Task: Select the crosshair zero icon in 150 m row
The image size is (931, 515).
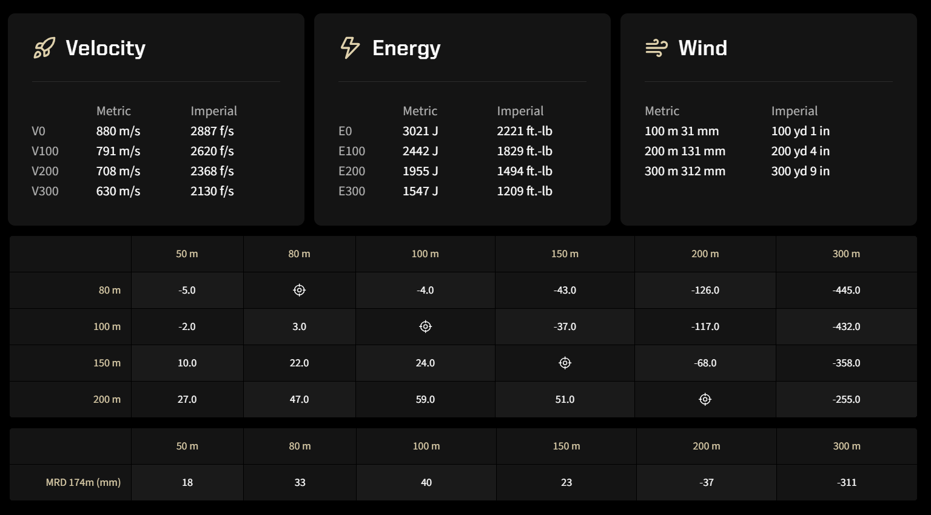Action: point(565,363)
